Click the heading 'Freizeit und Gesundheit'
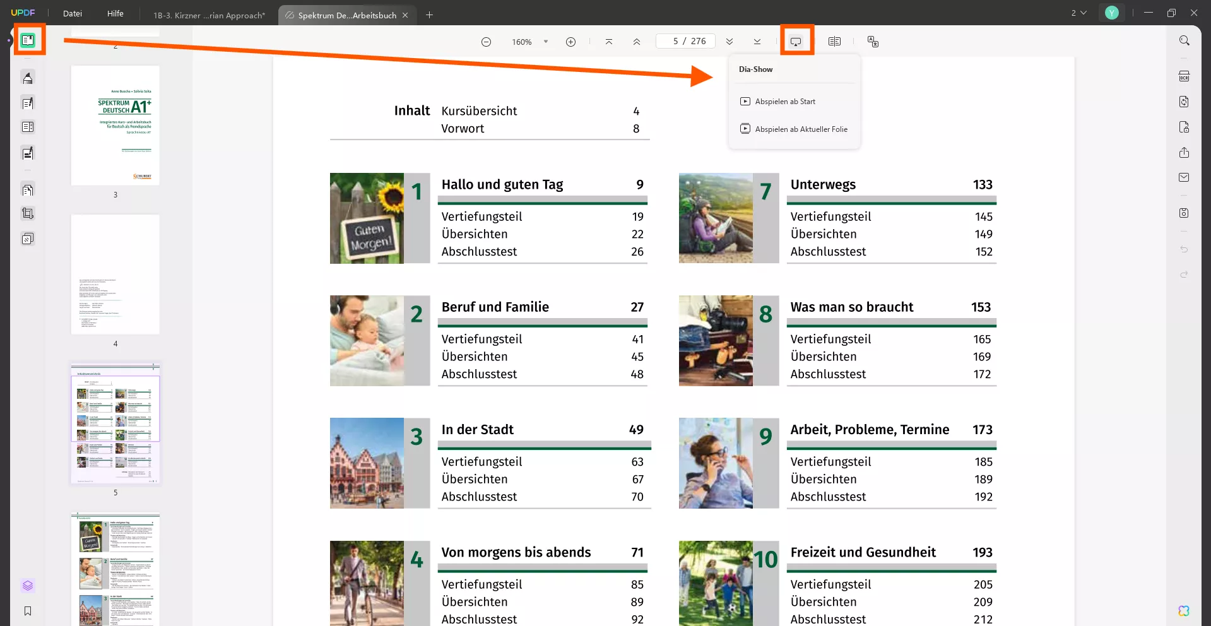 [863, 553]
